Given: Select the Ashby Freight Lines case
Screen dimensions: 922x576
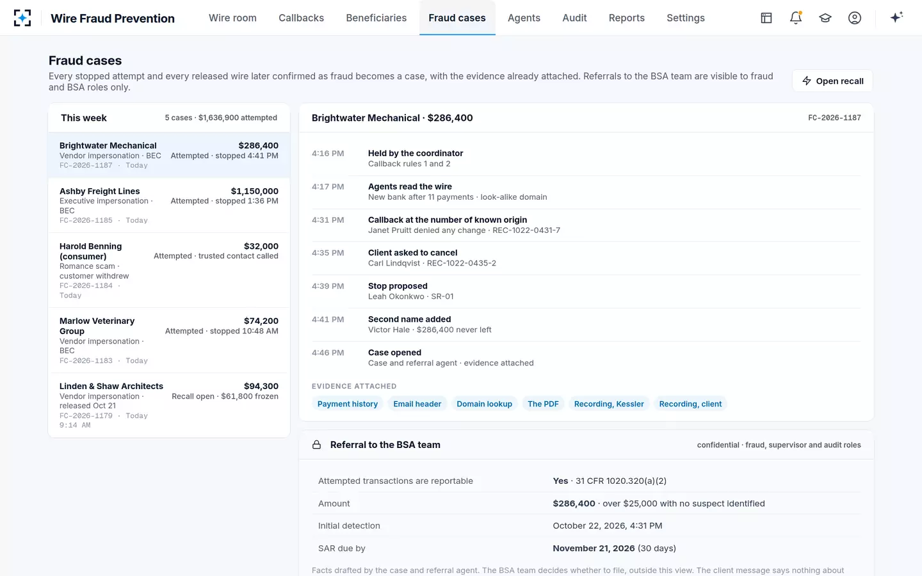Looking at the screenshot, I should (169, 205).
